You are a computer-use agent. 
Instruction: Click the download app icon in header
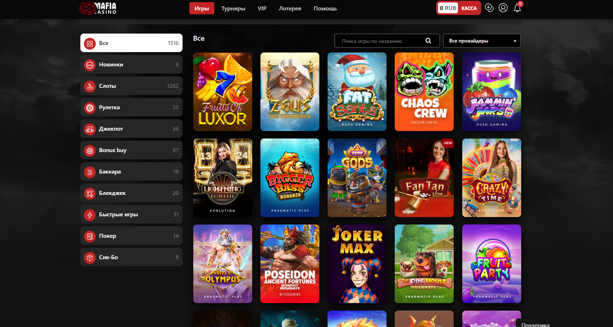tap(489, 8)
